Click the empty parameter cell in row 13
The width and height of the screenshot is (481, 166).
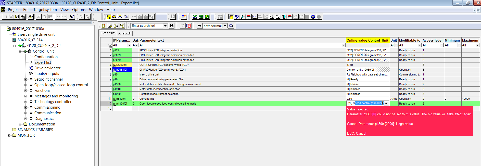pos(122,108)
